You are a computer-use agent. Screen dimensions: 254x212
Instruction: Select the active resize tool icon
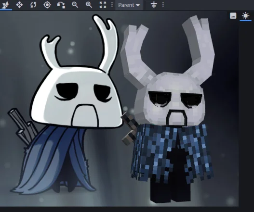5,5
